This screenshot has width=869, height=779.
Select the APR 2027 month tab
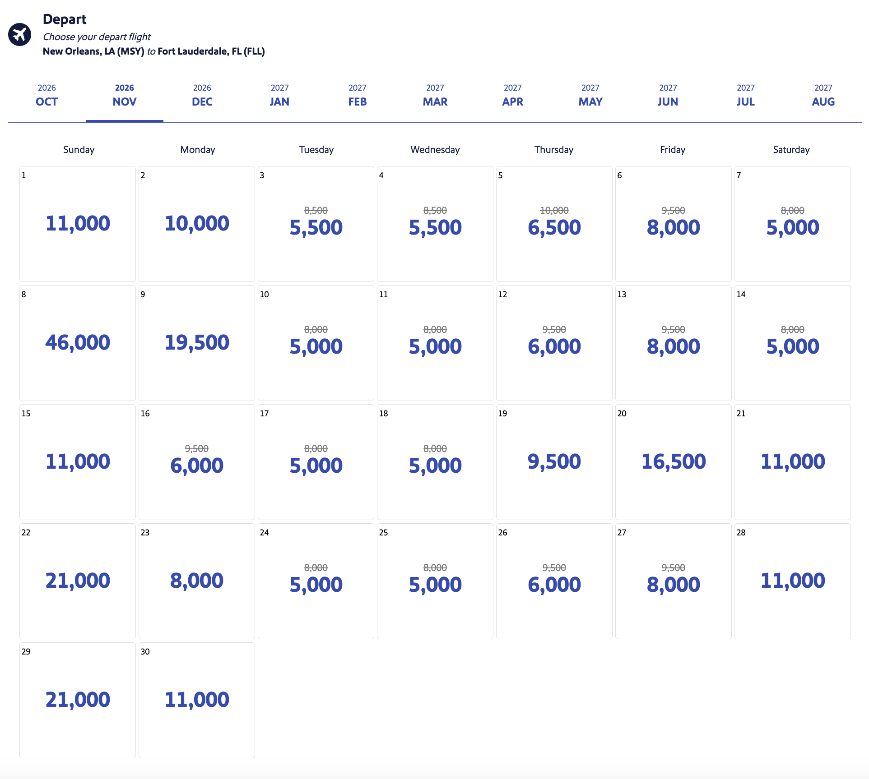pos(513,96)
